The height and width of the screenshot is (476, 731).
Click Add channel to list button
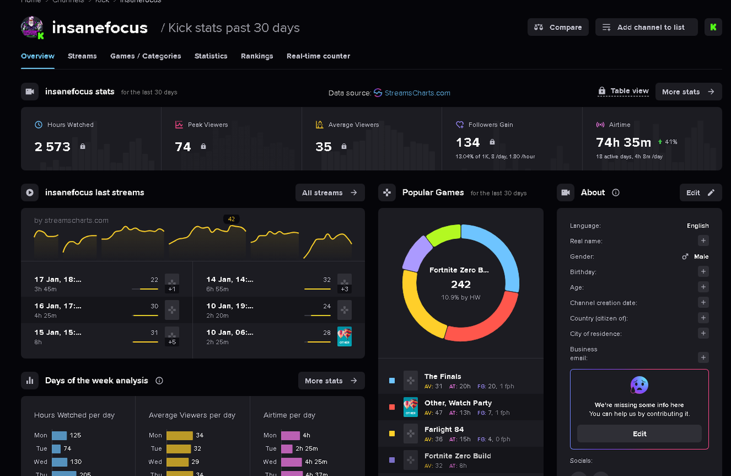coord(646,27)
